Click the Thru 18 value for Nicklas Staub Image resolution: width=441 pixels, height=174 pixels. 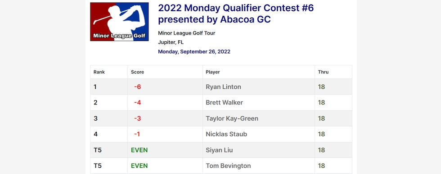321,134
